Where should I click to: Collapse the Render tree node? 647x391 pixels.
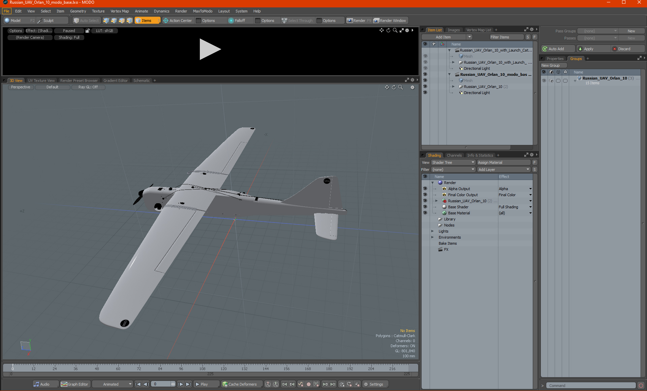pyautogui.click(x=432, y=183)
